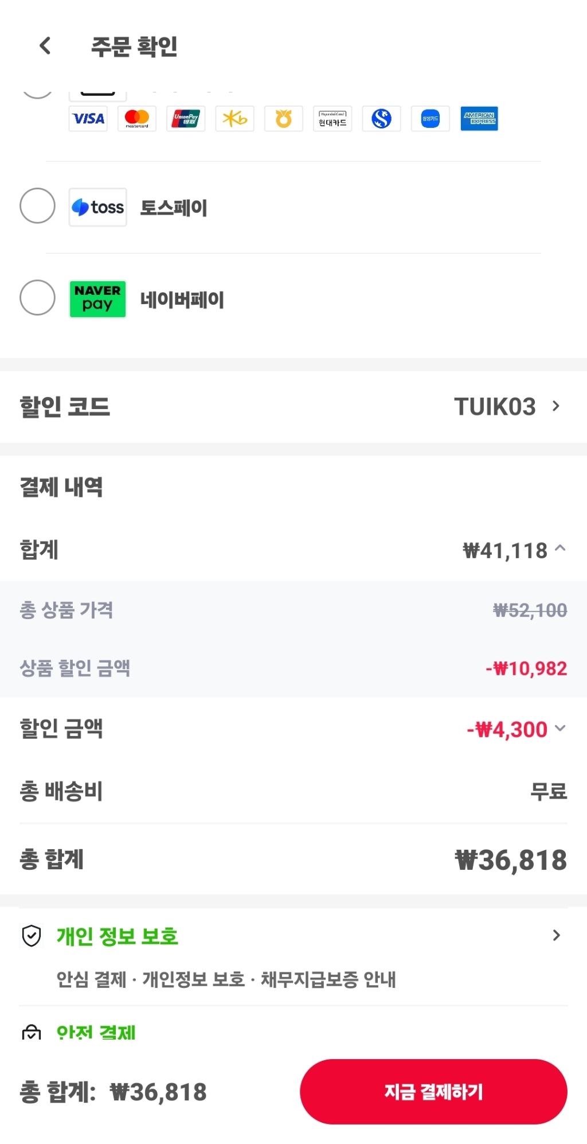The height and width of the screenshot is (1144, 587).
Task: Tap the UnionPay card logo
Action: [186, 119]
